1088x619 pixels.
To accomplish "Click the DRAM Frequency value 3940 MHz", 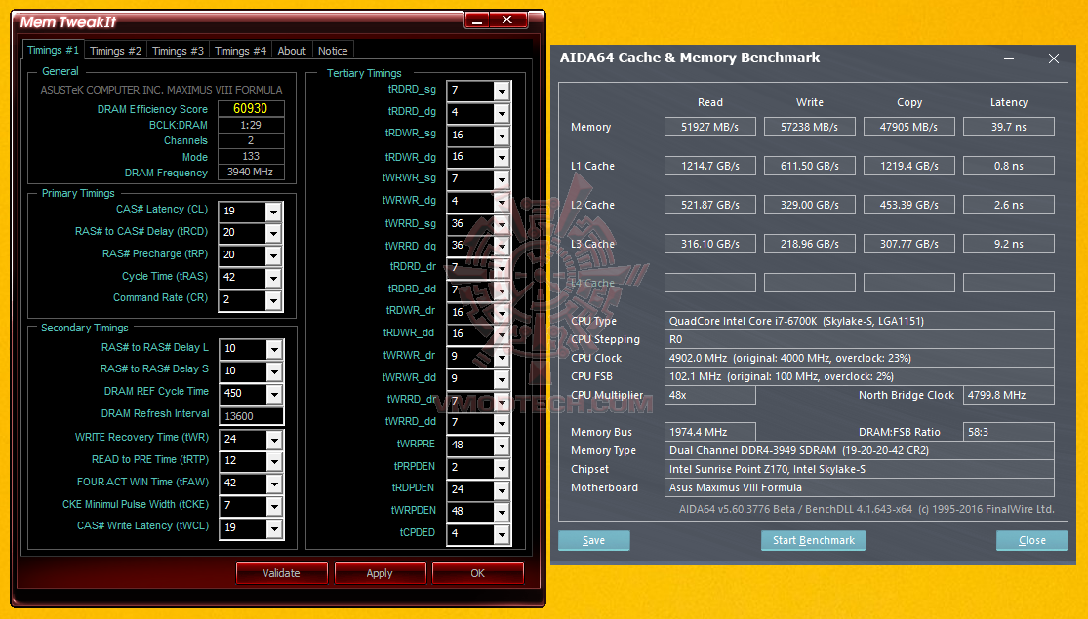I will (x=251, y=172).
